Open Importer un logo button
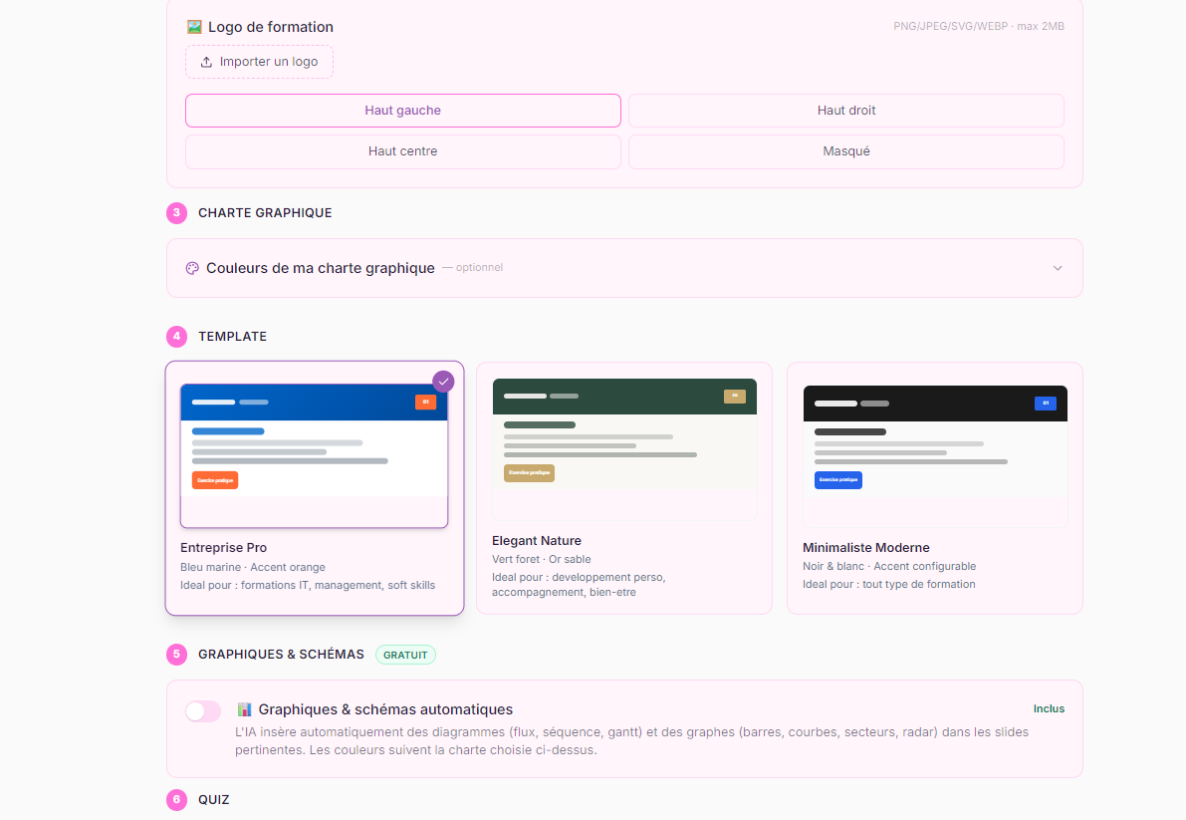The width and height of the screenshot is (1186, 820). click(260, 62)
